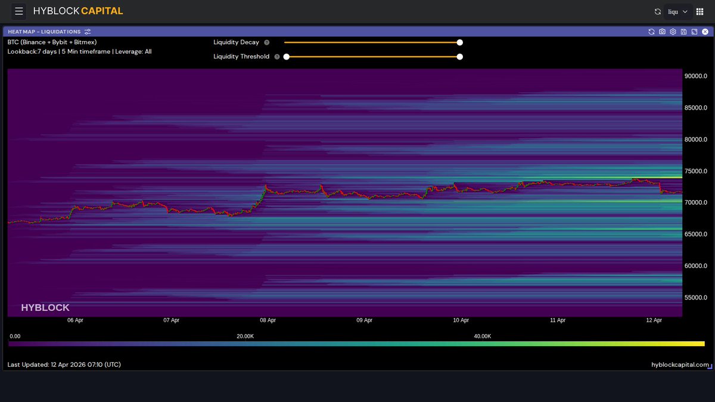Expand the 'liqu' dropdown selector

click(x=678, y=11)
